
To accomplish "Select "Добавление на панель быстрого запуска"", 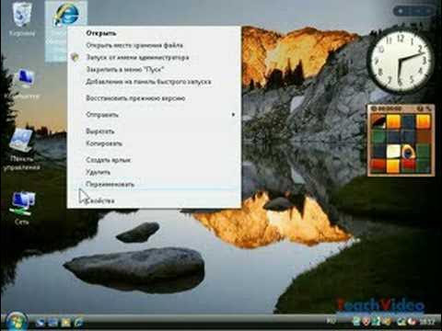I will (x=154, y=82).
